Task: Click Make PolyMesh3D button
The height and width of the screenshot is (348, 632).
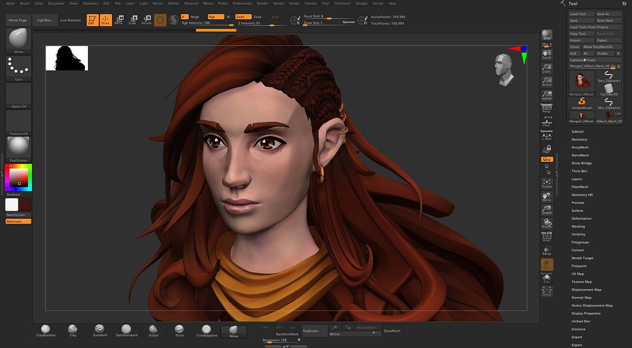Action: [602, 47]
